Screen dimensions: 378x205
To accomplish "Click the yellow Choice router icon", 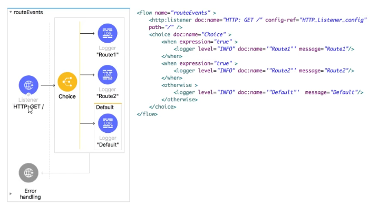I will click(67, 82).
